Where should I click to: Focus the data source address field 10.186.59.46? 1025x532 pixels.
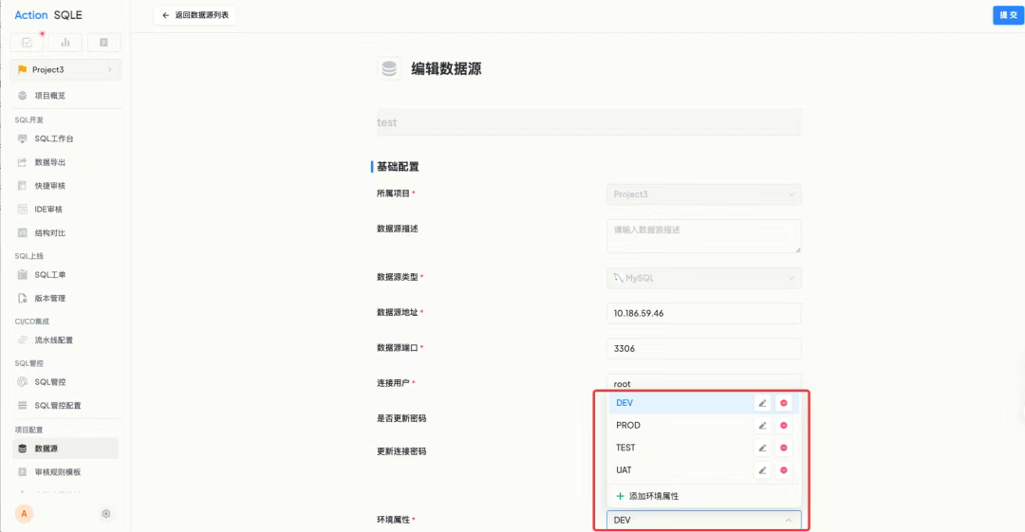704,313
